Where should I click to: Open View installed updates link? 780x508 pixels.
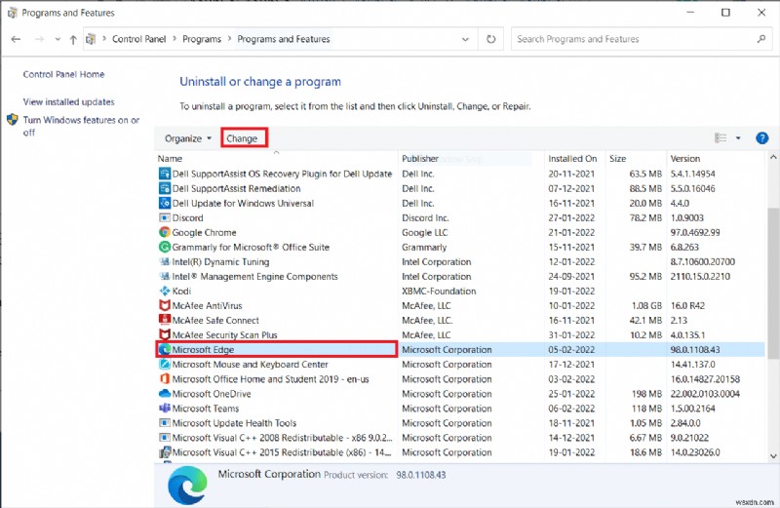pos(68,101)
